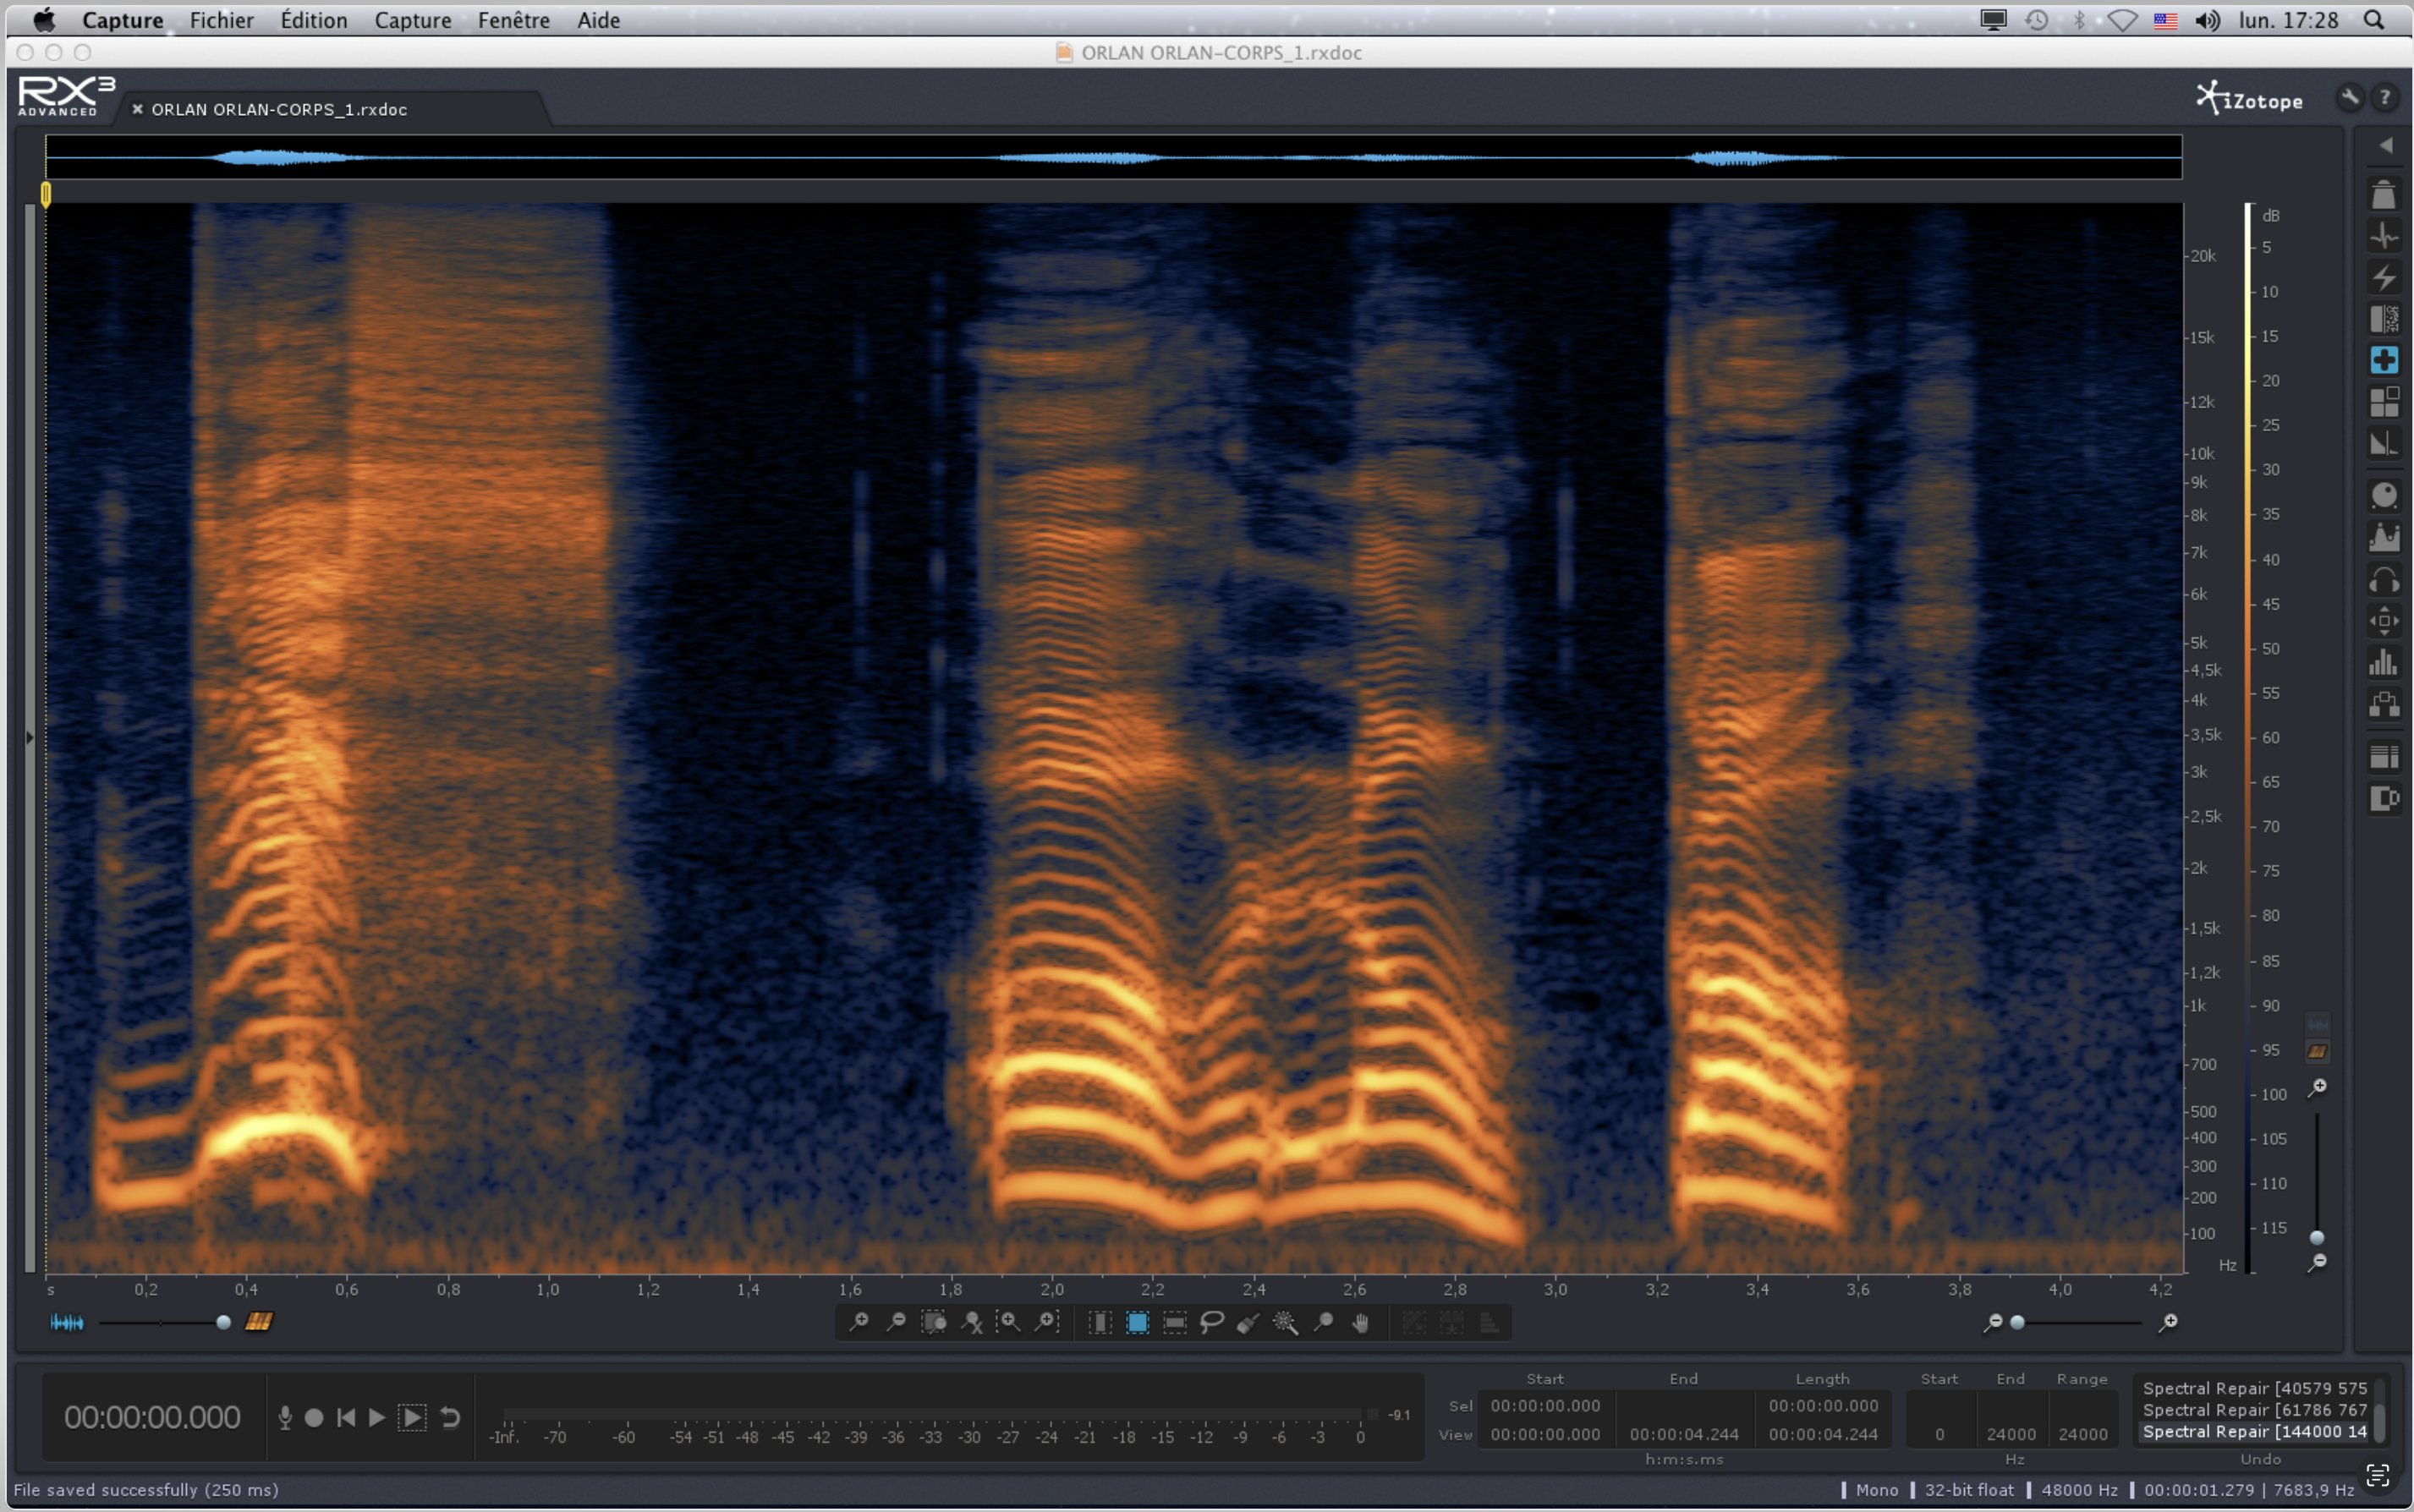Expand the left channel panel triangle

30,738
